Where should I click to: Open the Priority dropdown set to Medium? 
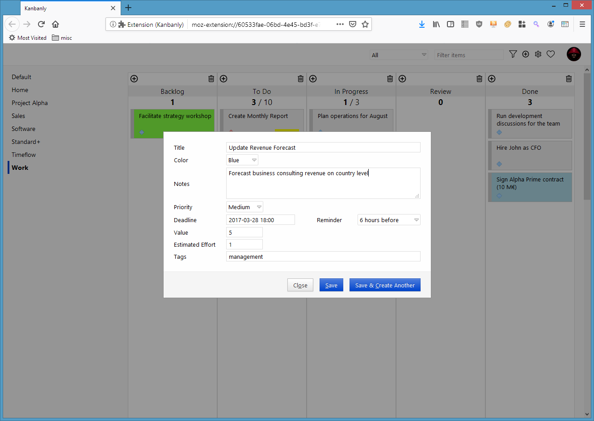point(244,207)
